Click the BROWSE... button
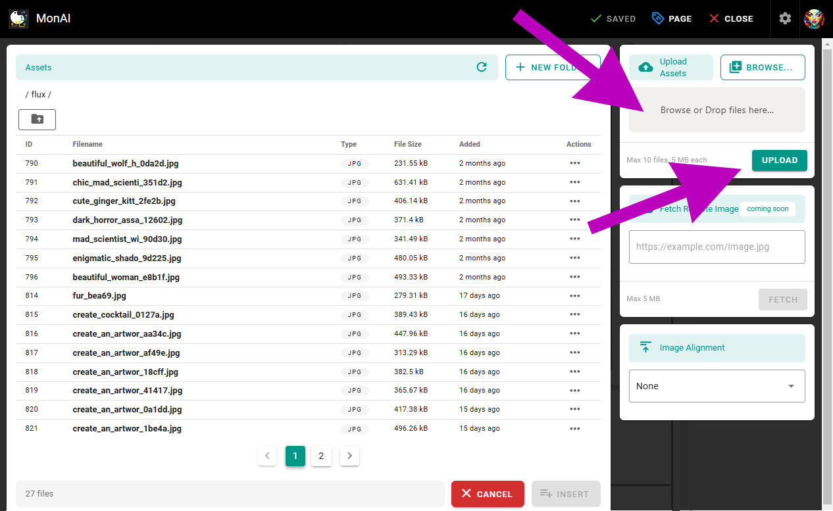This screenshot has height=511, width=833. tap(763, 67)
